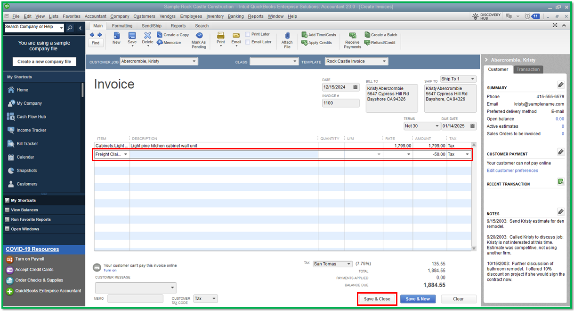Switch to the Formatting tab
Screen dimensions: 574x311
point(122,26)
